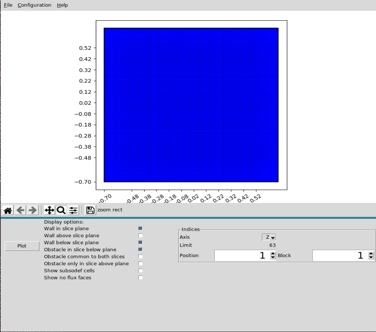376x332 pixels.
Task: Increase Block value with up arrow
Action: 371,253
